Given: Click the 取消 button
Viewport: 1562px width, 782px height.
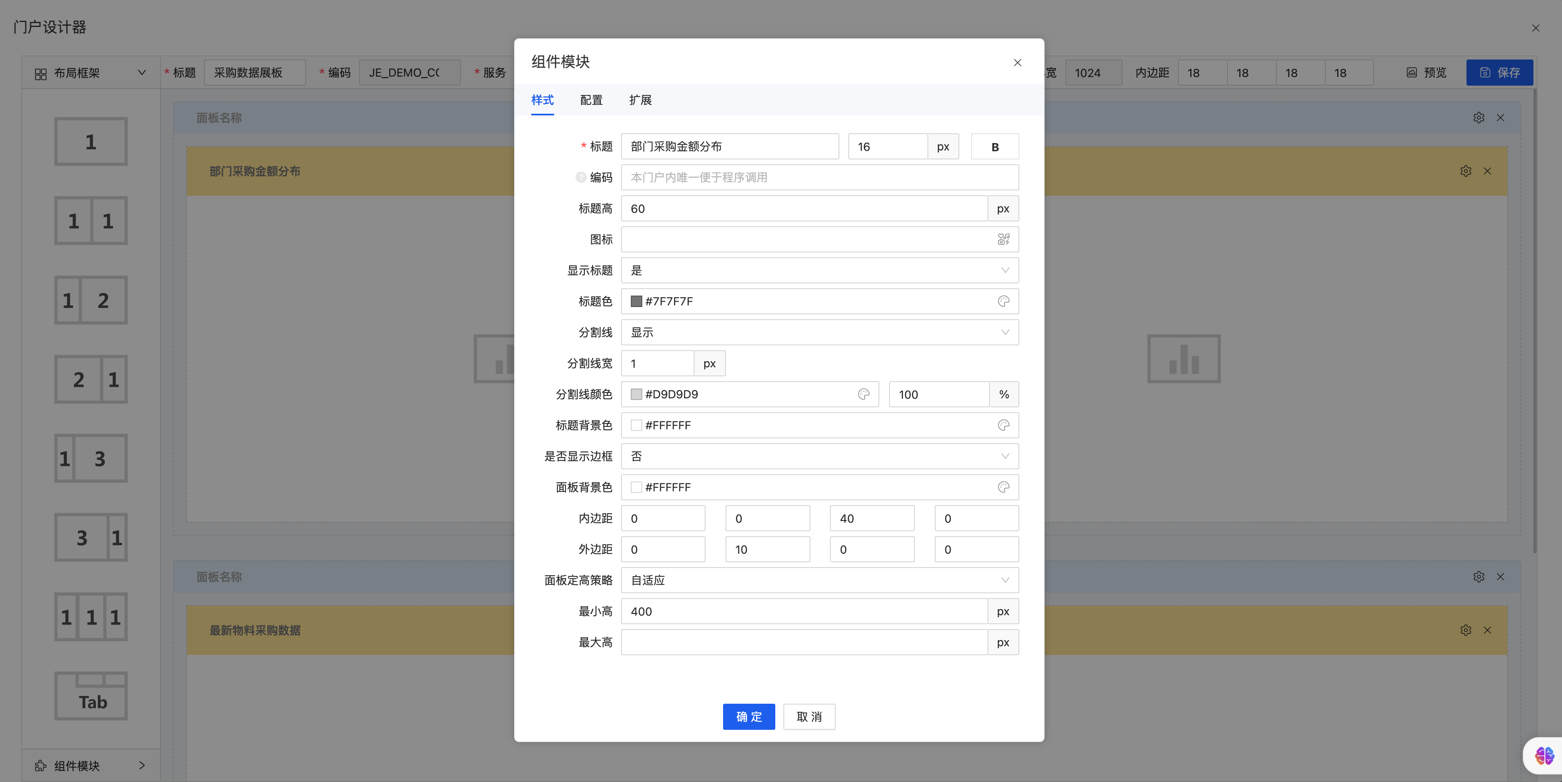Looking at the screenshot, I should pyautogui.click(x=809, y=717).
